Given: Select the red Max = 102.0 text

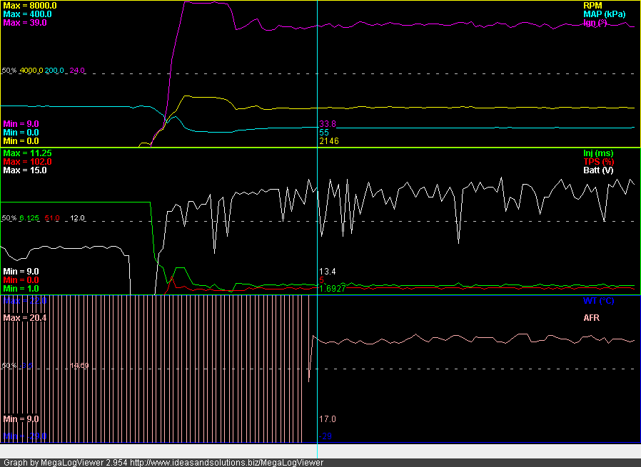Looking at the screenshot, I should tap(27, 162).
